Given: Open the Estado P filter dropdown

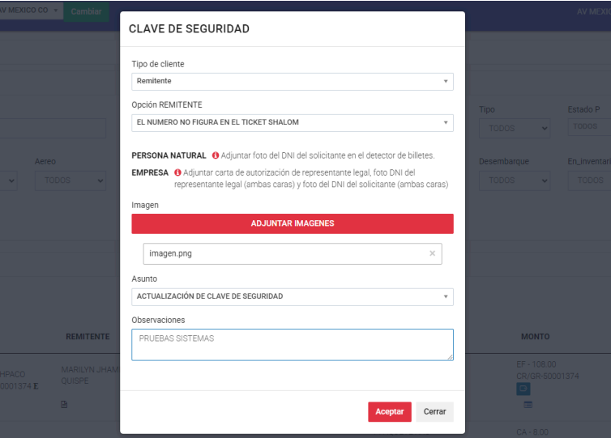Looking at the screenshot, I should (588, 127).
